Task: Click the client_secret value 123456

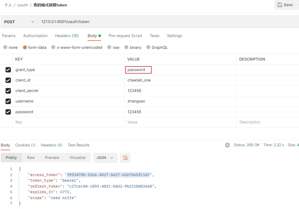Action: (134, 91)
